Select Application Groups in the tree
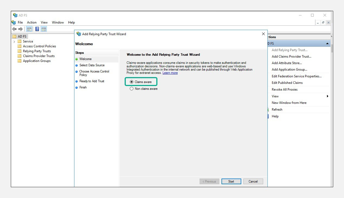344x198 pixels. coord(37,61)
